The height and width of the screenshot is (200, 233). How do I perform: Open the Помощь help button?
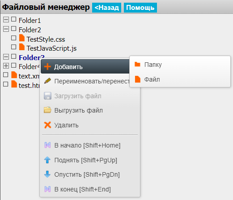(140, 8)
